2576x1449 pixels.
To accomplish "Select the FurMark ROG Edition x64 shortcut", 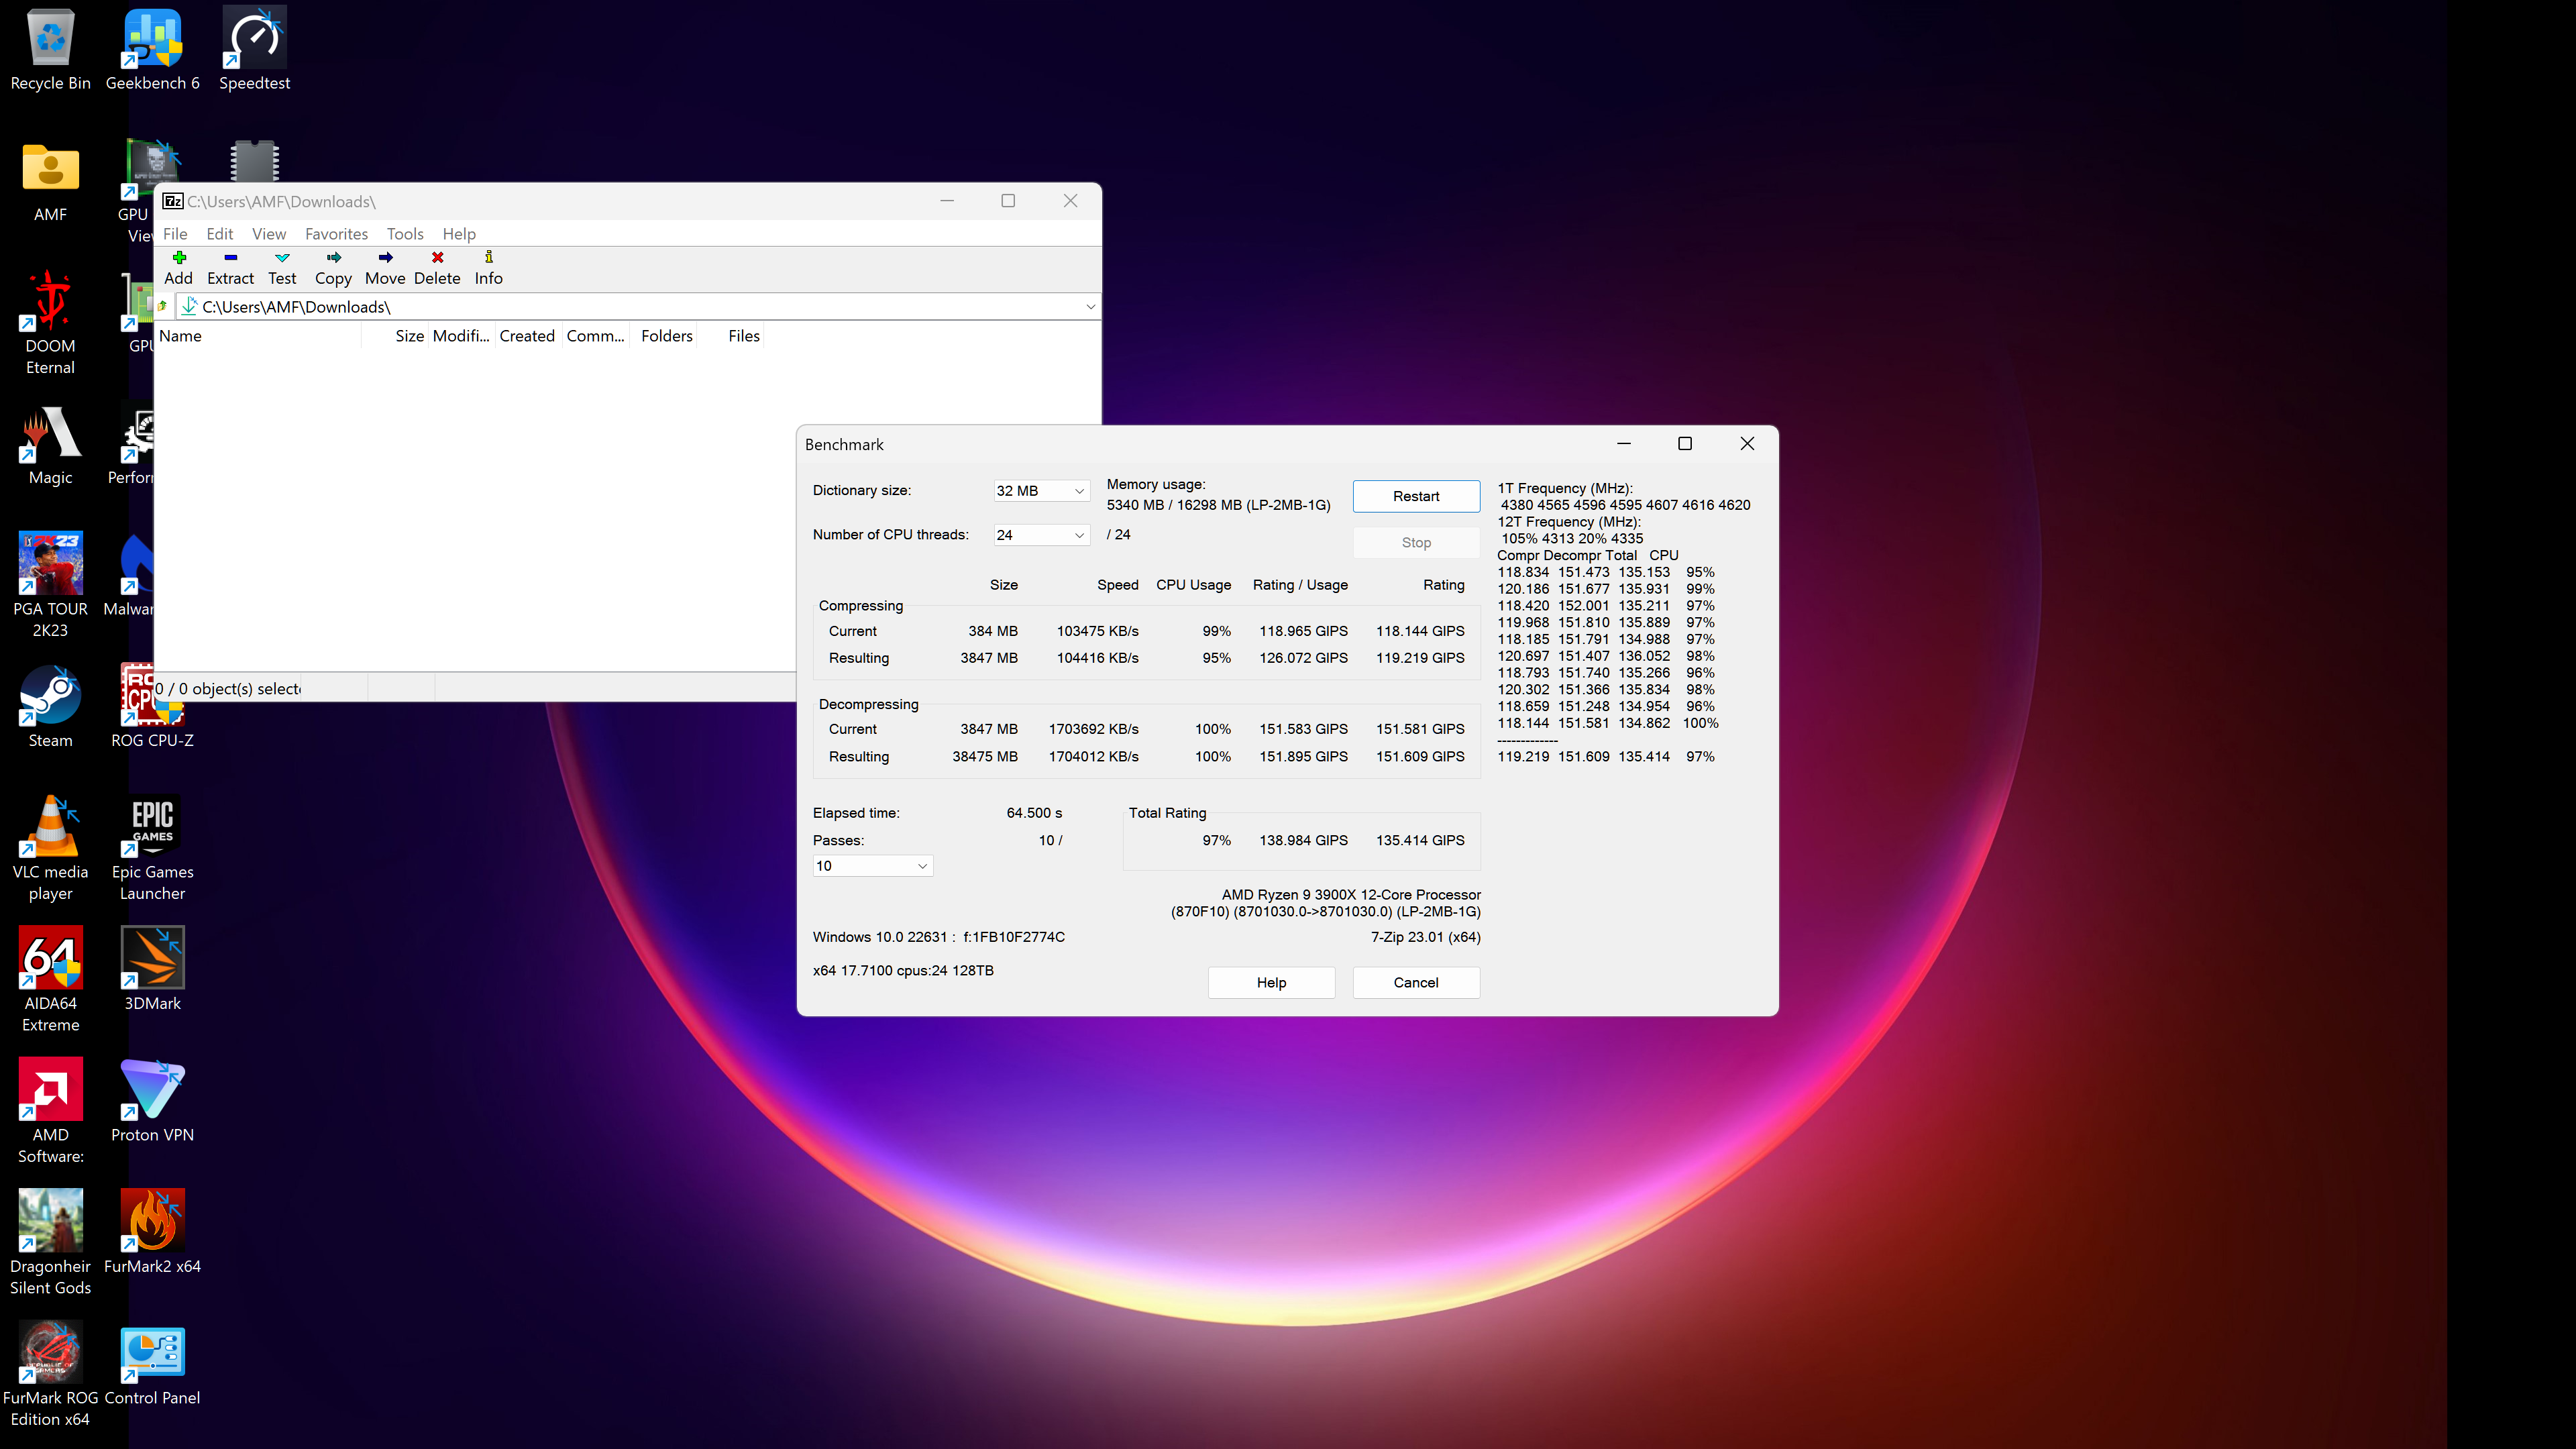I will click(x=50, y=1374).
